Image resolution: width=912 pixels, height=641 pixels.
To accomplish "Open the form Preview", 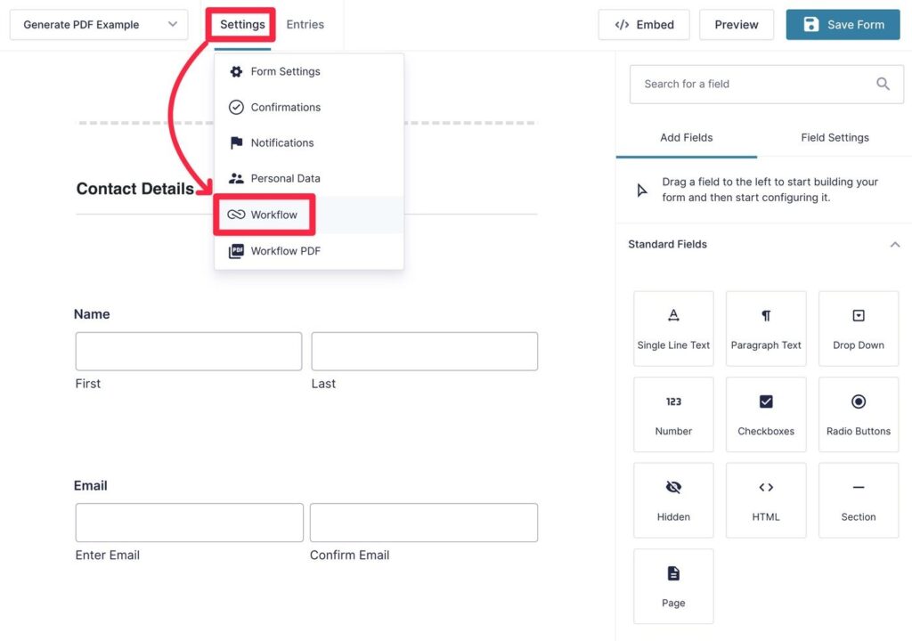I will pyautogui.click(x=737, y=24).
